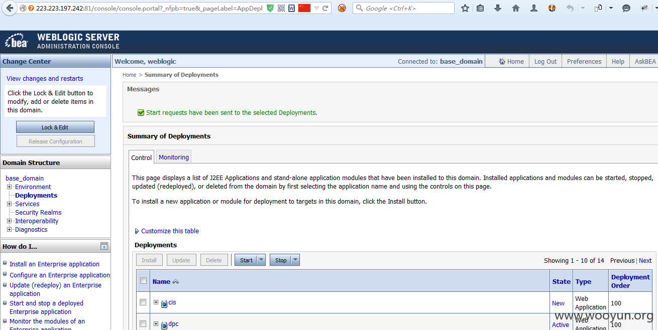The width and height of the screenshot is (658, 330).
Task: Click the green shield icon in address bar
Action: (270, 8)
